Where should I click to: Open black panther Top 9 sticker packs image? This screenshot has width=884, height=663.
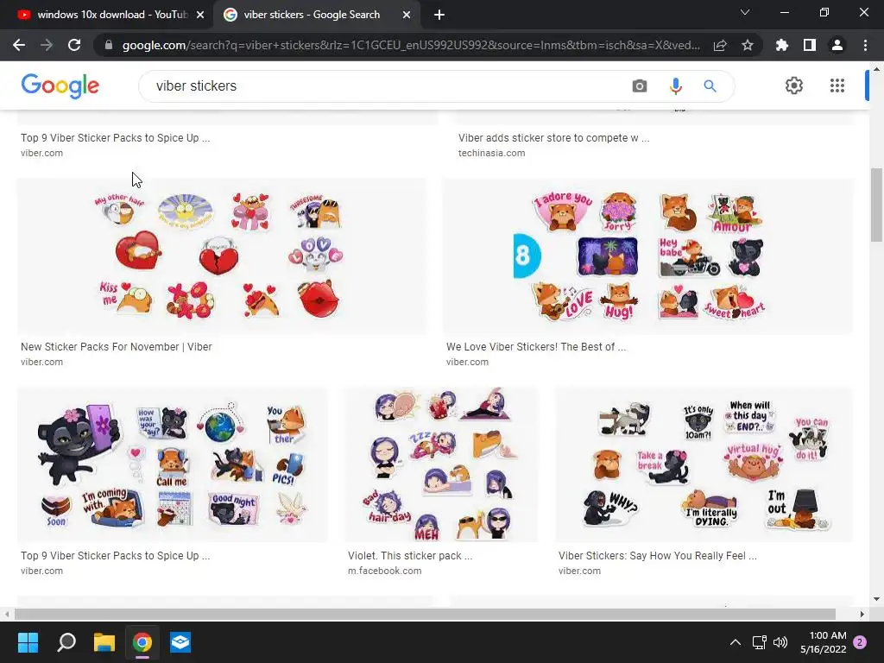(173, 464)
